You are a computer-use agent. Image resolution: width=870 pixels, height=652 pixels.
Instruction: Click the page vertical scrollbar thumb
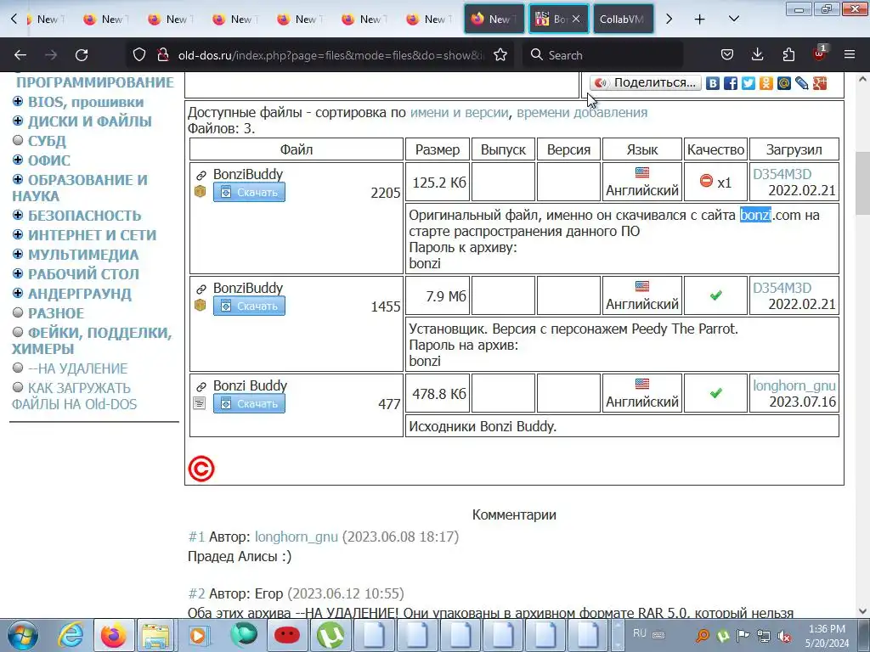click(x=862, y=183)
